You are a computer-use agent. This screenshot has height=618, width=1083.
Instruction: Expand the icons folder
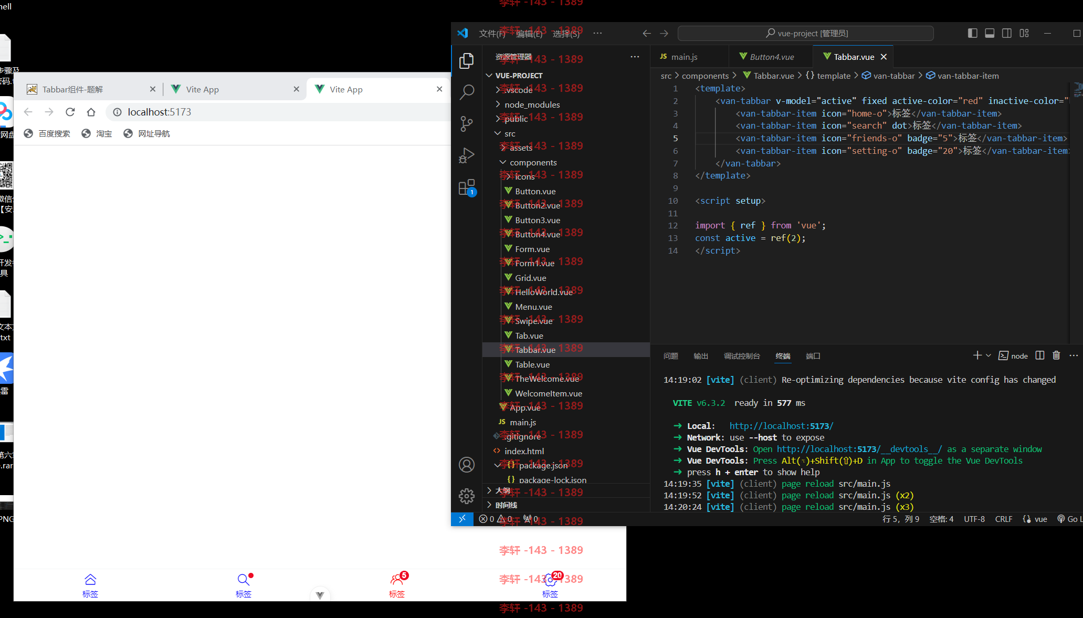[524, 176]
